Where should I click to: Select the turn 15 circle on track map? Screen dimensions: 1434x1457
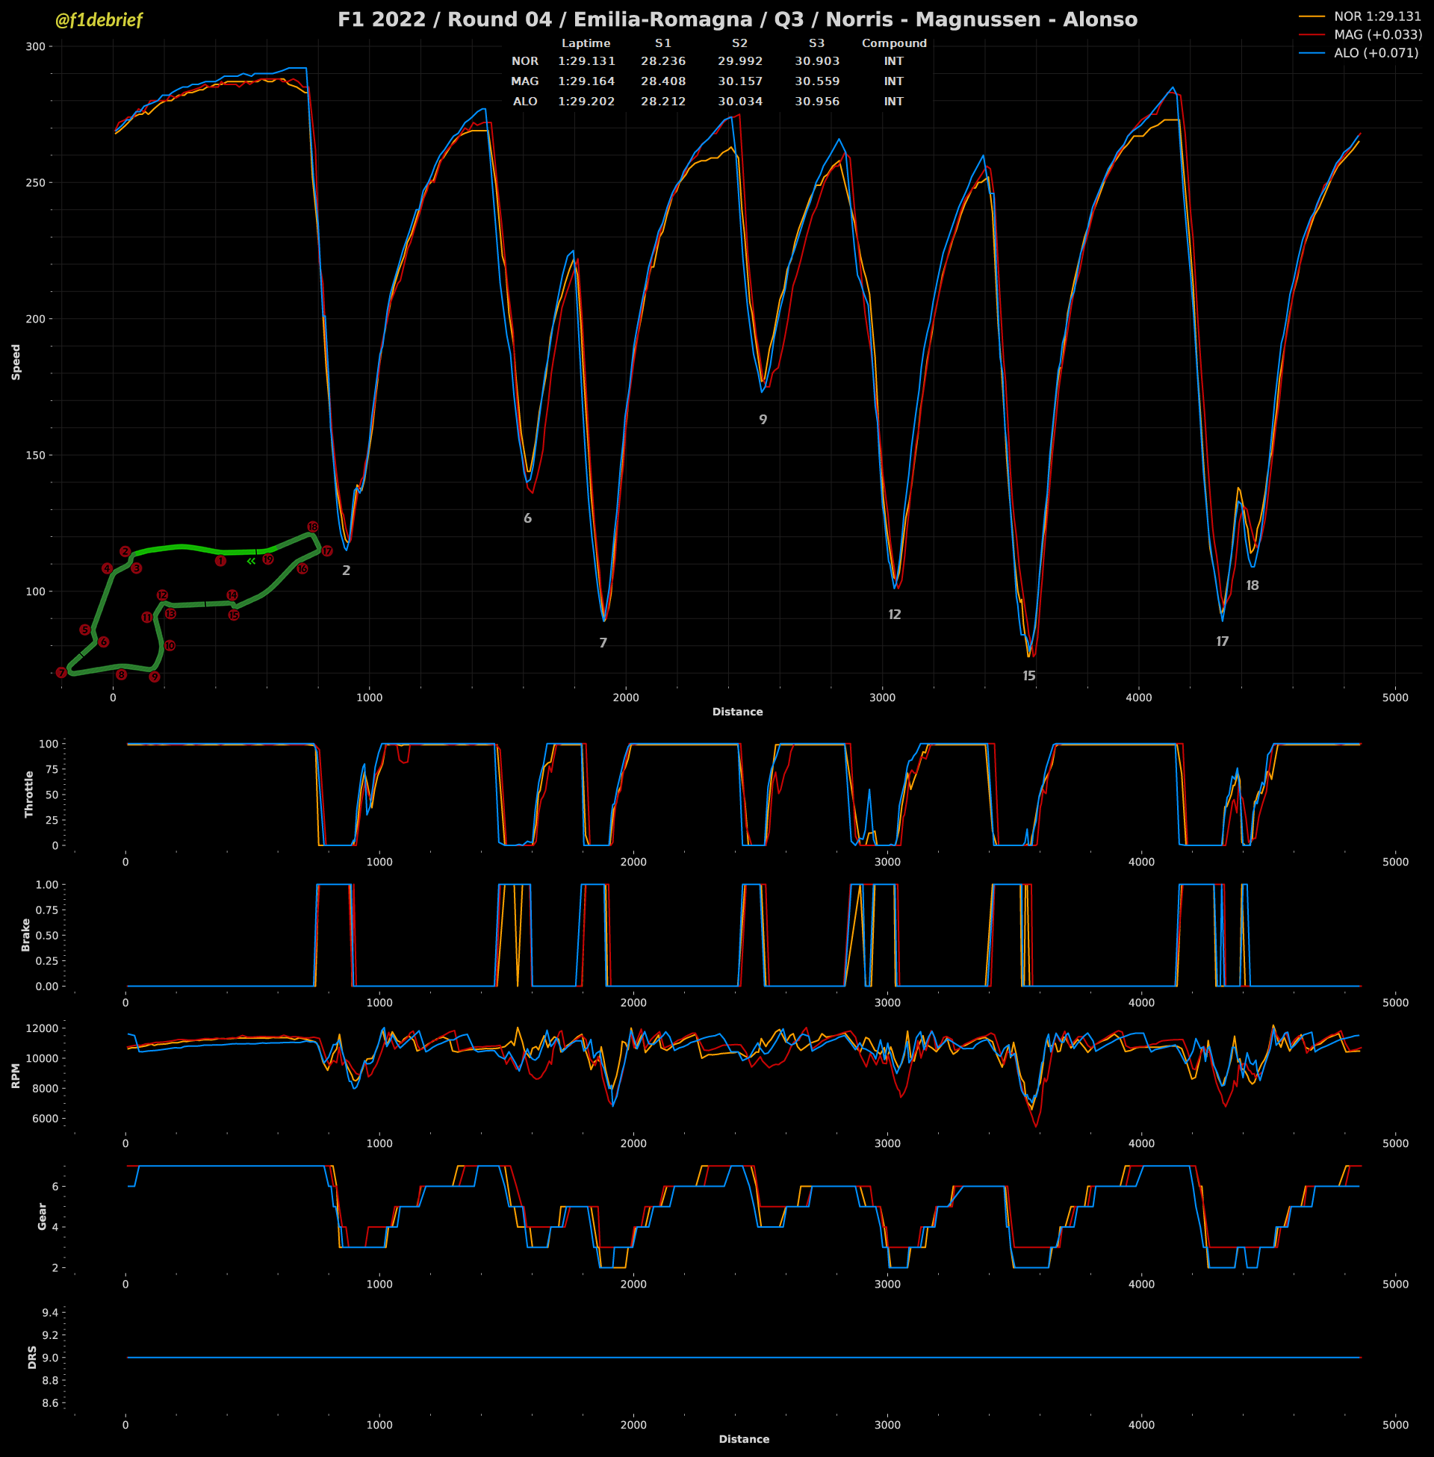click(234, 616)
